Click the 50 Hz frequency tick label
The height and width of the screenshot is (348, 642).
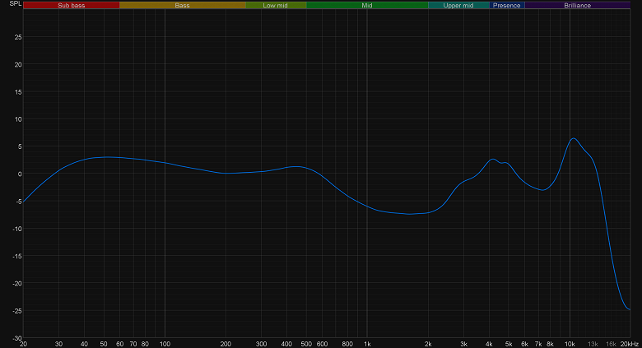[x=104, y=344]
